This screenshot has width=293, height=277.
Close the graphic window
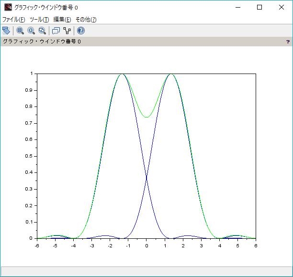pos(281,8)
